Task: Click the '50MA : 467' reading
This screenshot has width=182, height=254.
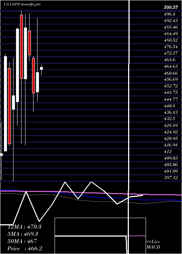Action: pos(22,241)
